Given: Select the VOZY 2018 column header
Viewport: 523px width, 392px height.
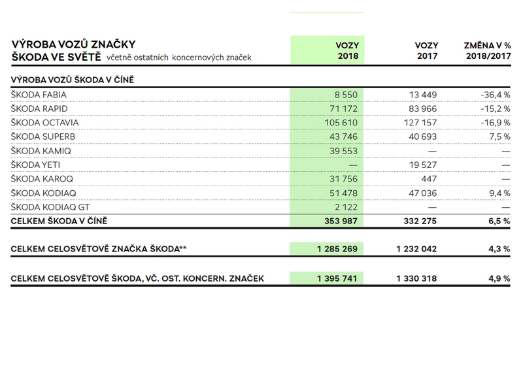Looking at the screenshot, I should coord(348,51).
